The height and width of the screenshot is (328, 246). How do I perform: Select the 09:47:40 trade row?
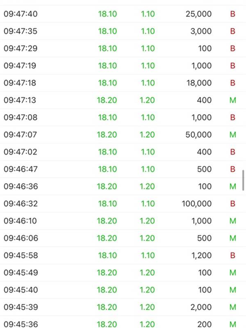[x=123, y=14]
